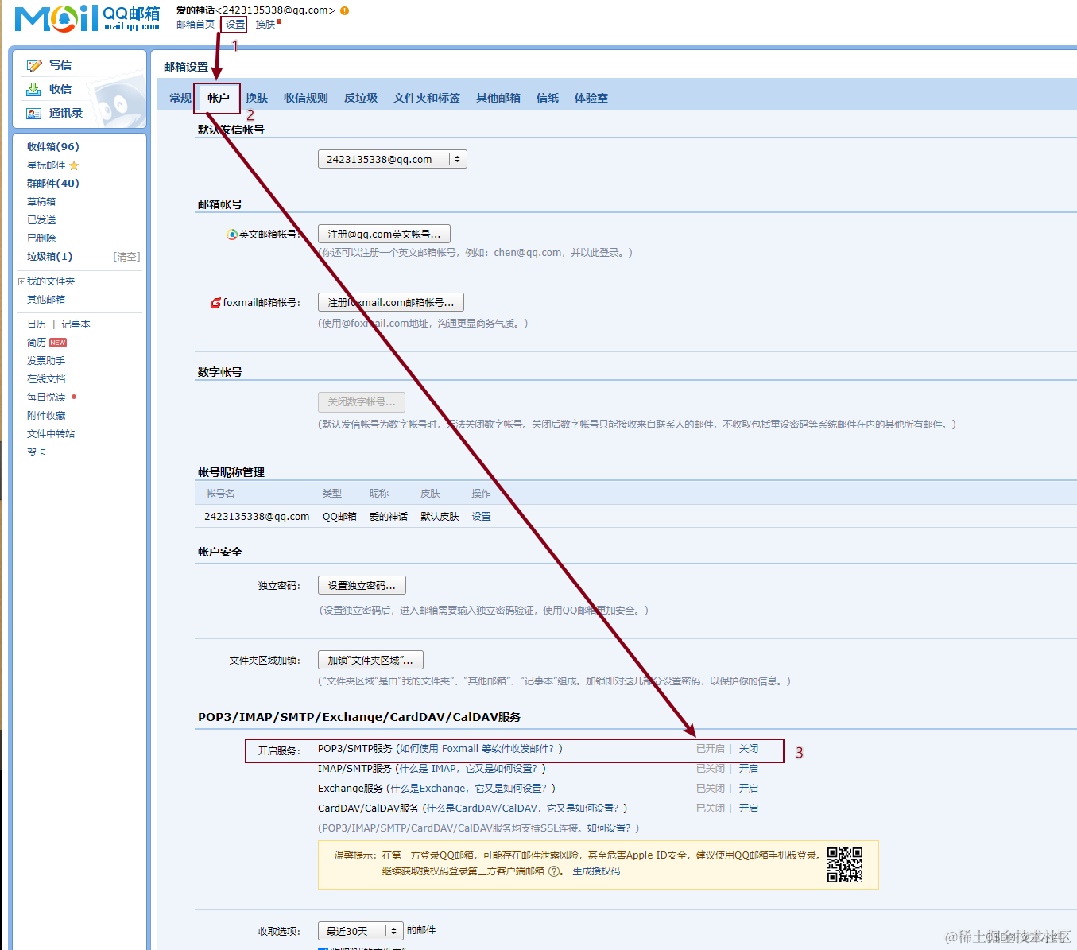The width and height of the screenshot is (1077, 950).
Task: Open the 收信规则 tab
Action: pos(306,98)
